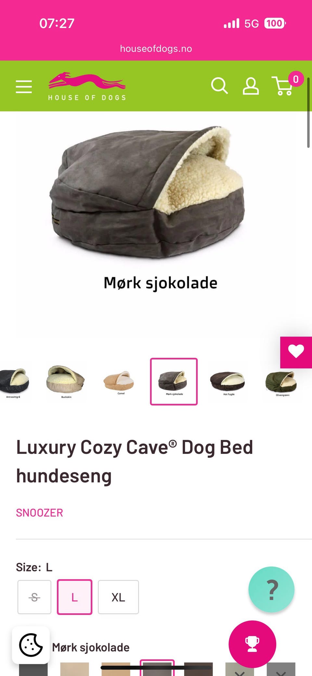Select size L option
Screen dimensions: 312x676
tap(75, 597)
